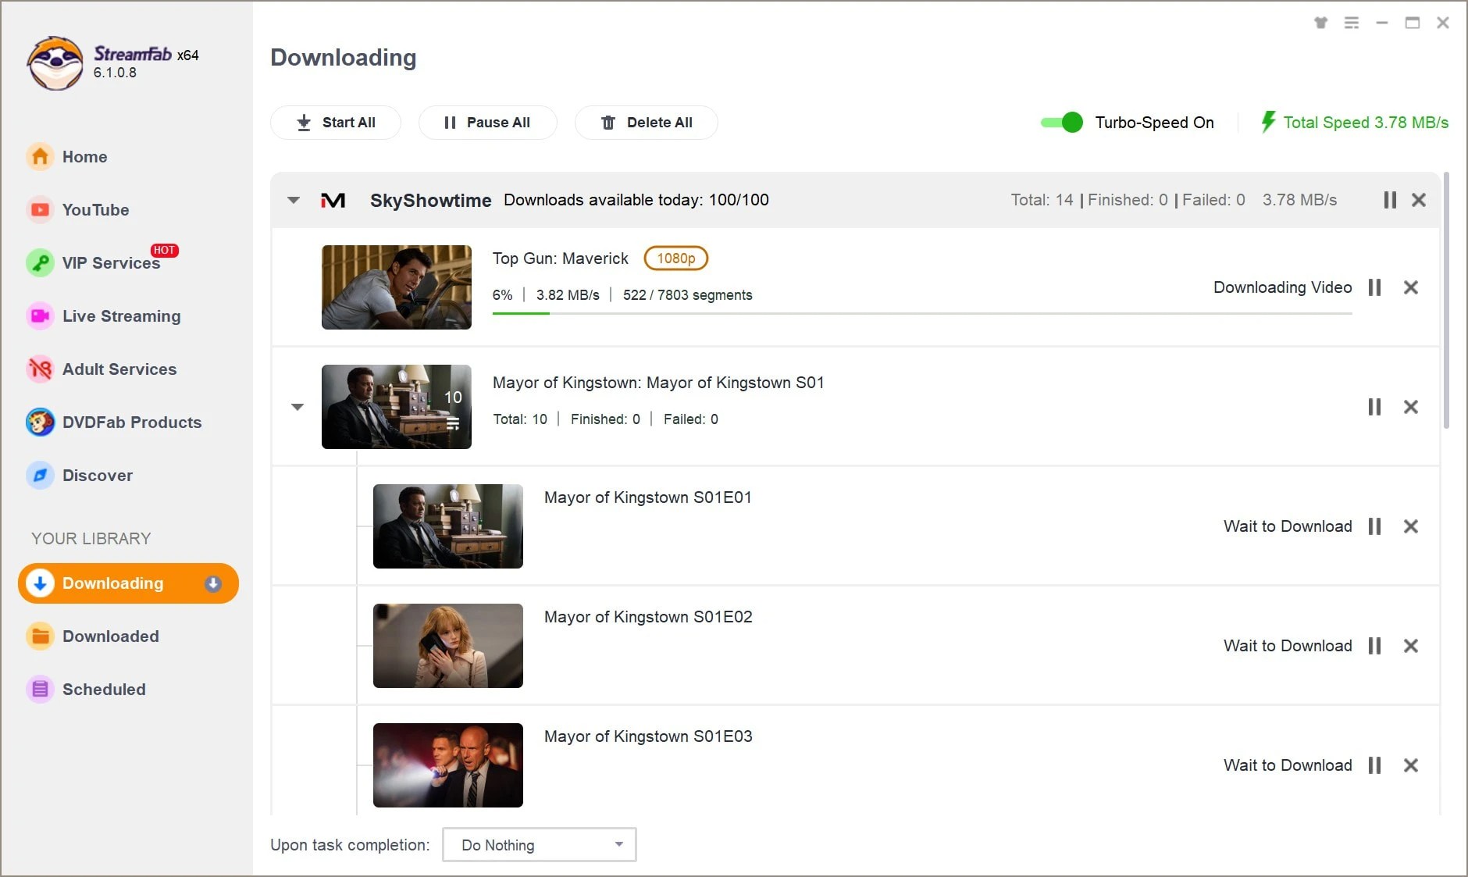Remove the SkyShowtime download group

coord(1419,200)
